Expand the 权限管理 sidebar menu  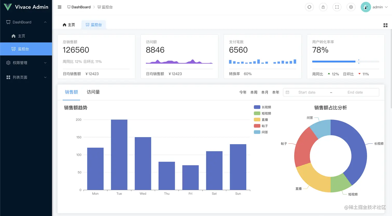[x=26, y=63]
